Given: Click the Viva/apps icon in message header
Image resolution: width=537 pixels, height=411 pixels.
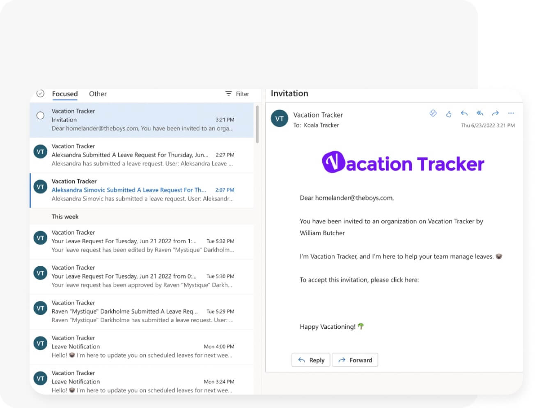Looking at the screenshot, I should [x=433, y=113].
